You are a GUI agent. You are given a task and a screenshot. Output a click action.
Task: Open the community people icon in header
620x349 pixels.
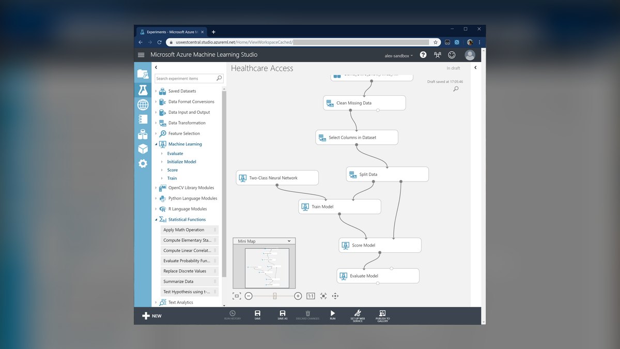(438, 55)
